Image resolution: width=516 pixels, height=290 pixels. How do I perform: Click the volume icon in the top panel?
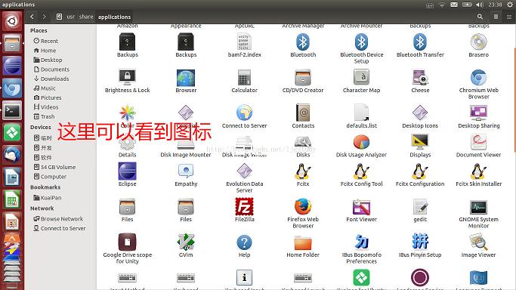pos(480,5)
